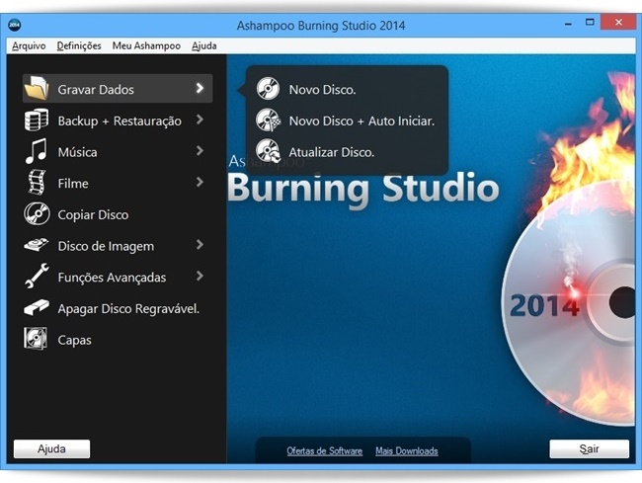
Task: Open the Mais Downloads link
Action: click(x=407, y=451)
